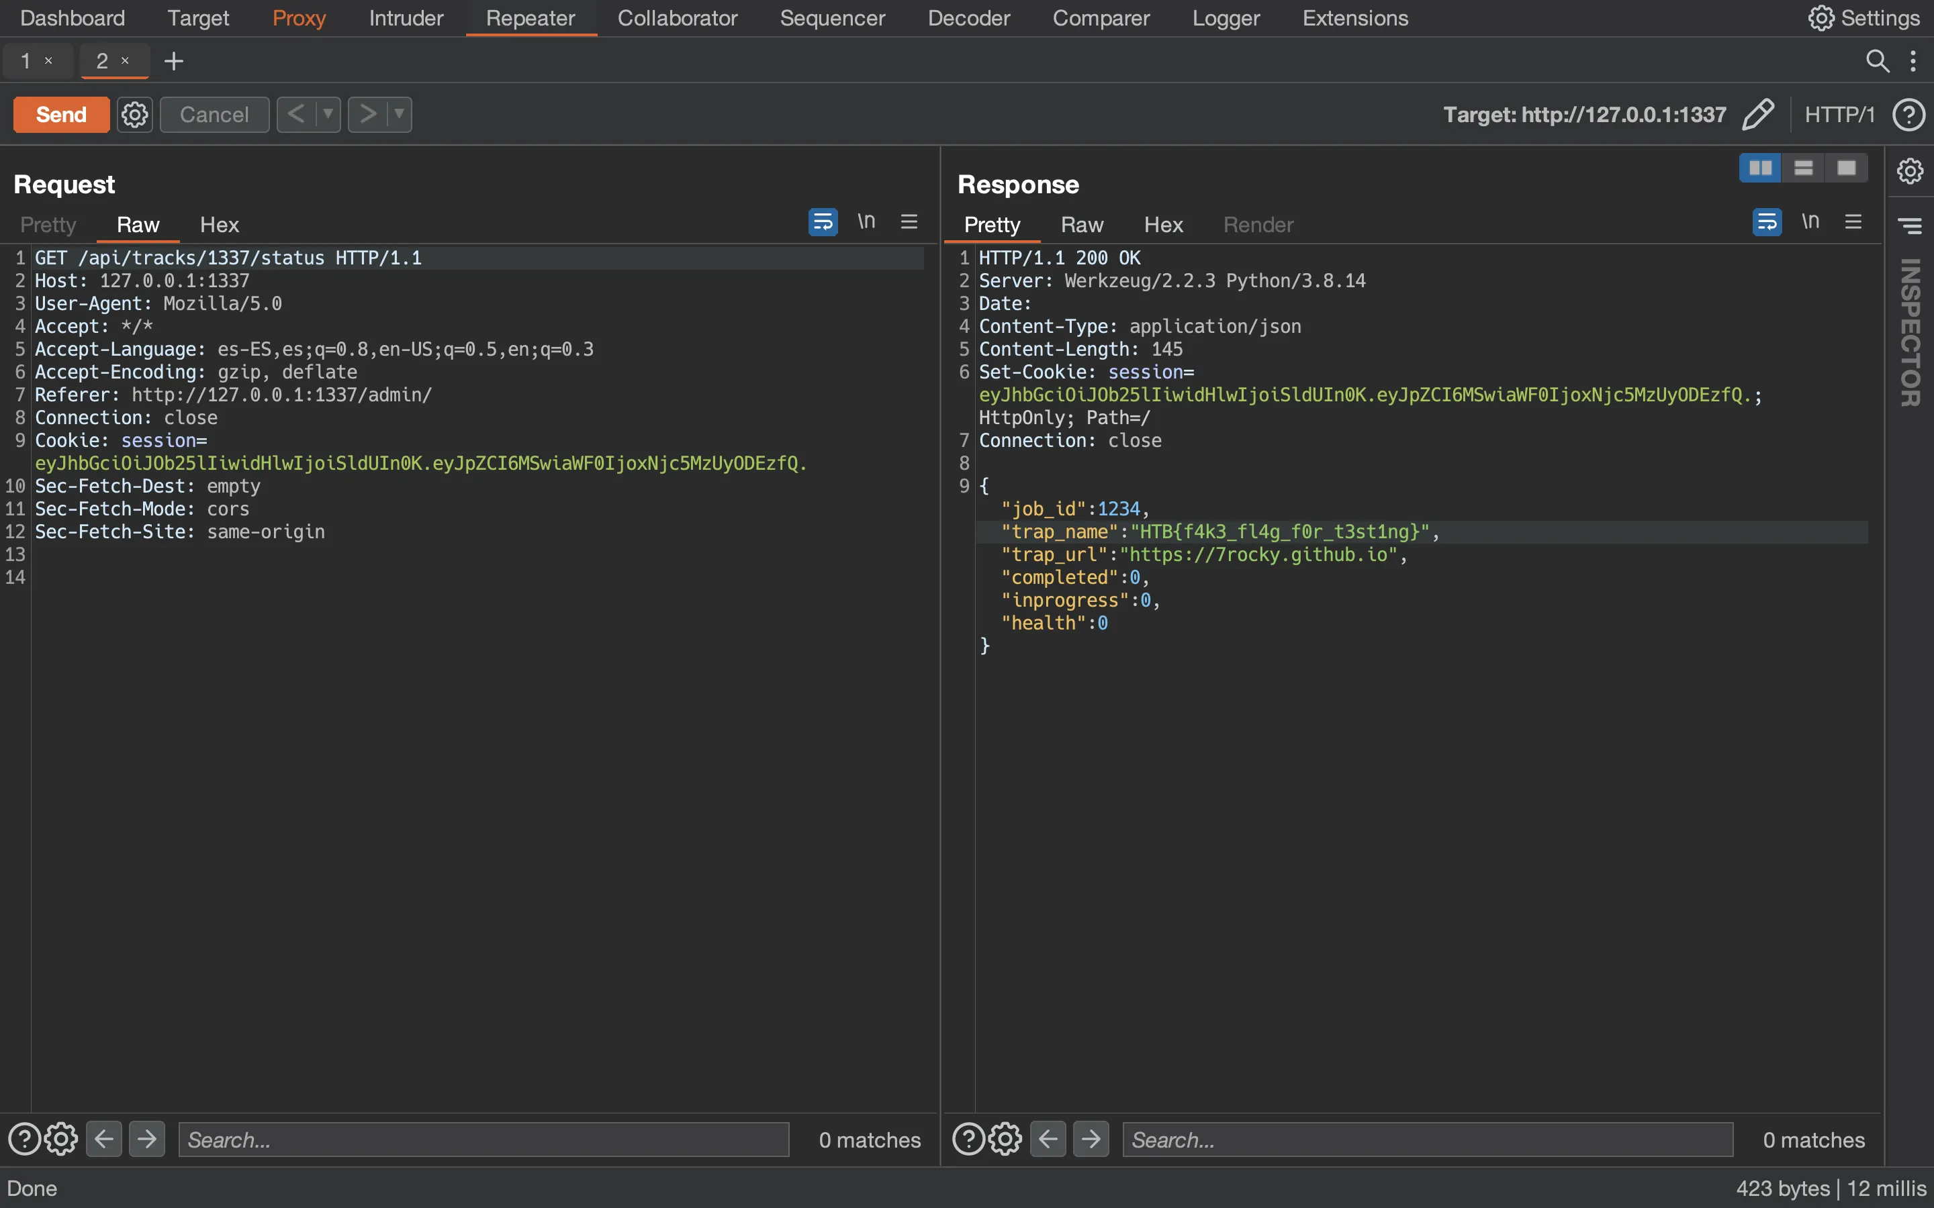Screen dimensions: 1934x1208
Task: Jump to next Response search match
Action: (1092, 1140)
